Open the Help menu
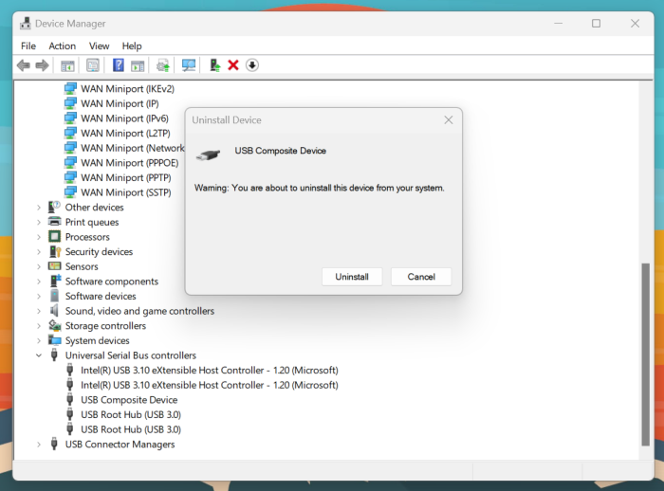 tap(132, 45)
